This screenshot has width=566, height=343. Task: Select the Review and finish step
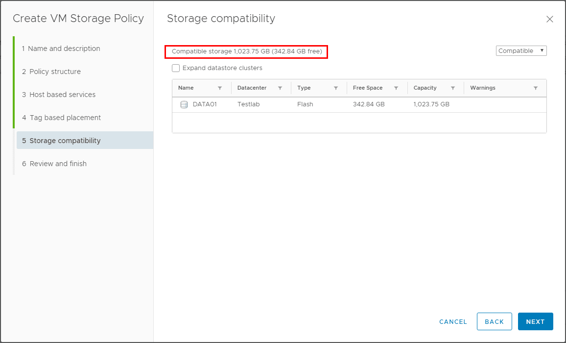[58, 164]
